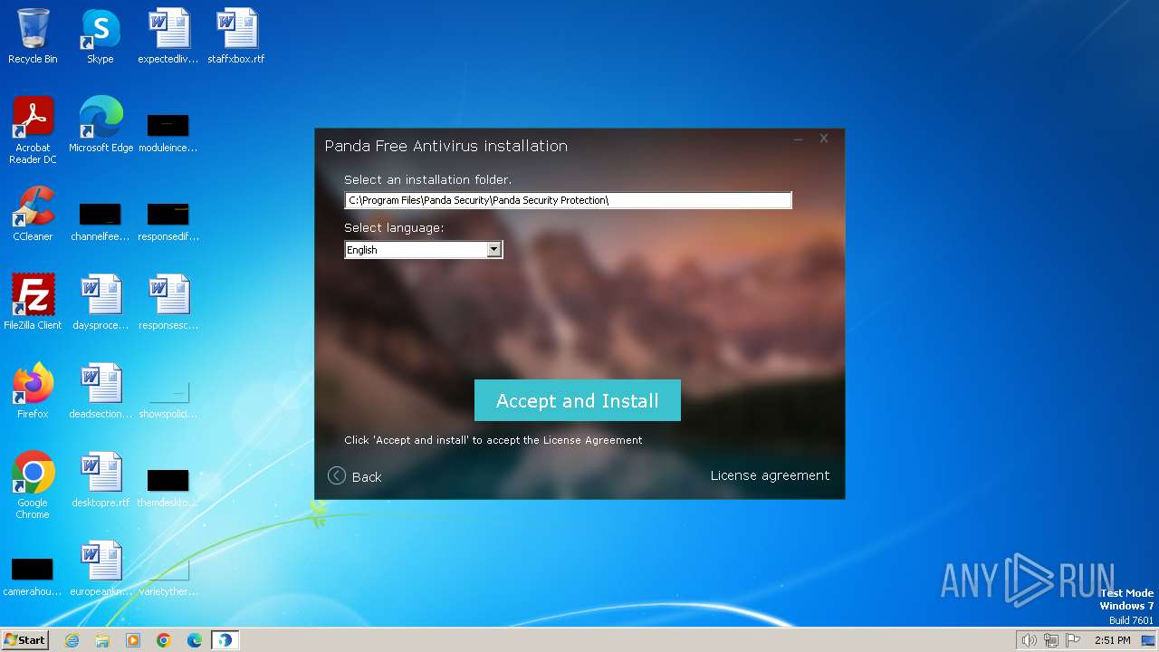Click the Accept and Install button
1159x652 pixels.
coord(577,400)
